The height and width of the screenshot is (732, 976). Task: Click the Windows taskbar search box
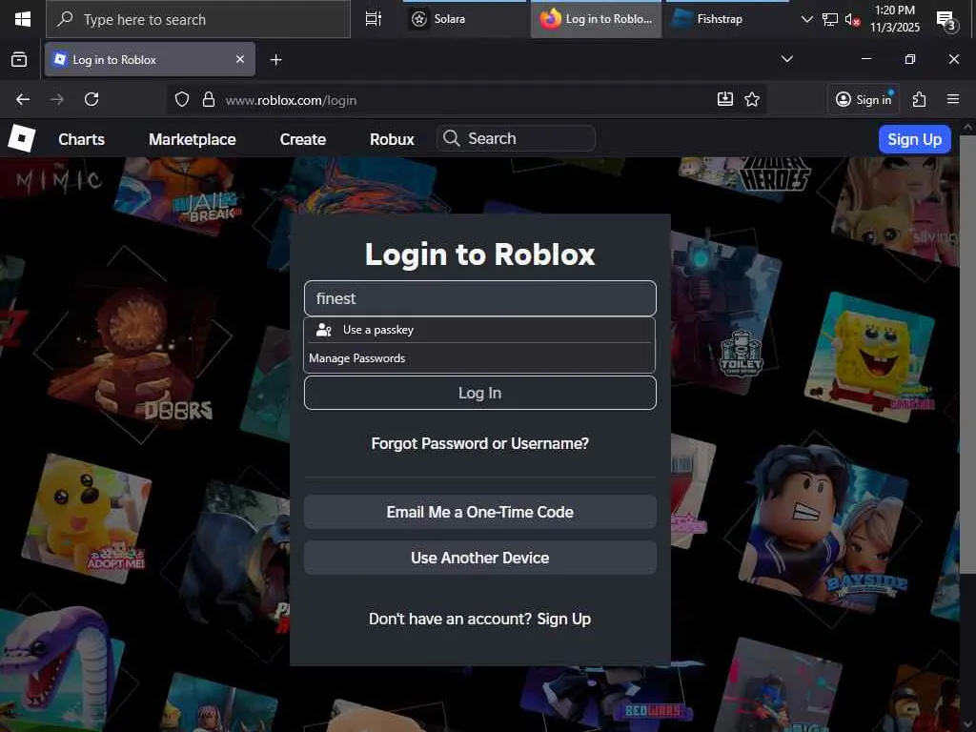(x=198, y=19)
